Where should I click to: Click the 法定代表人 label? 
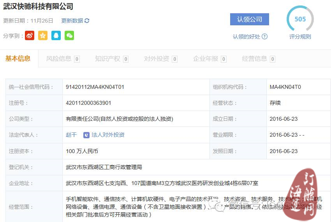23,135
